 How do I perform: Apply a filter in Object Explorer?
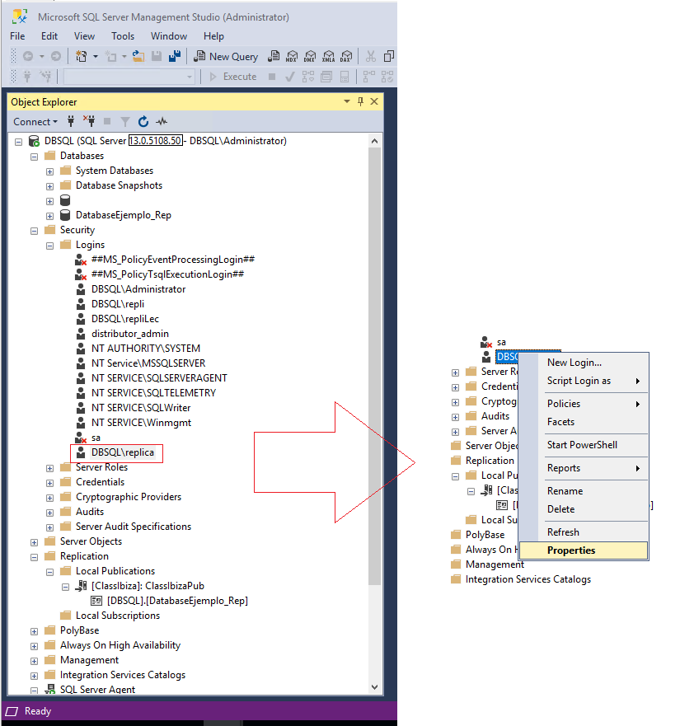pos(125,121)
